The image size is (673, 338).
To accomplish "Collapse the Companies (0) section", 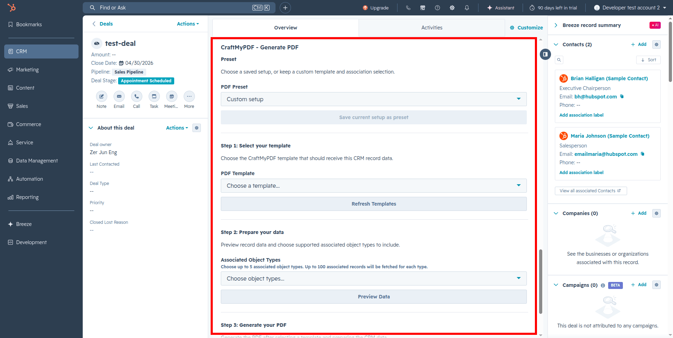I will point(556,213).
